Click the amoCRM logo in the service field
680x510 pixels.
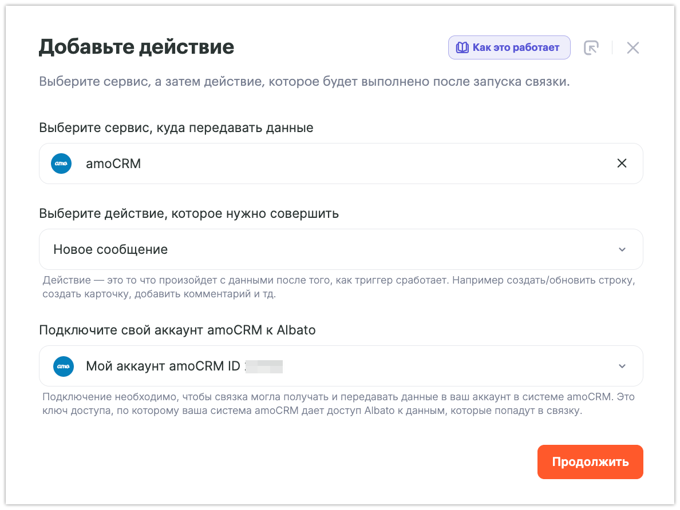(x=61, y=164)
